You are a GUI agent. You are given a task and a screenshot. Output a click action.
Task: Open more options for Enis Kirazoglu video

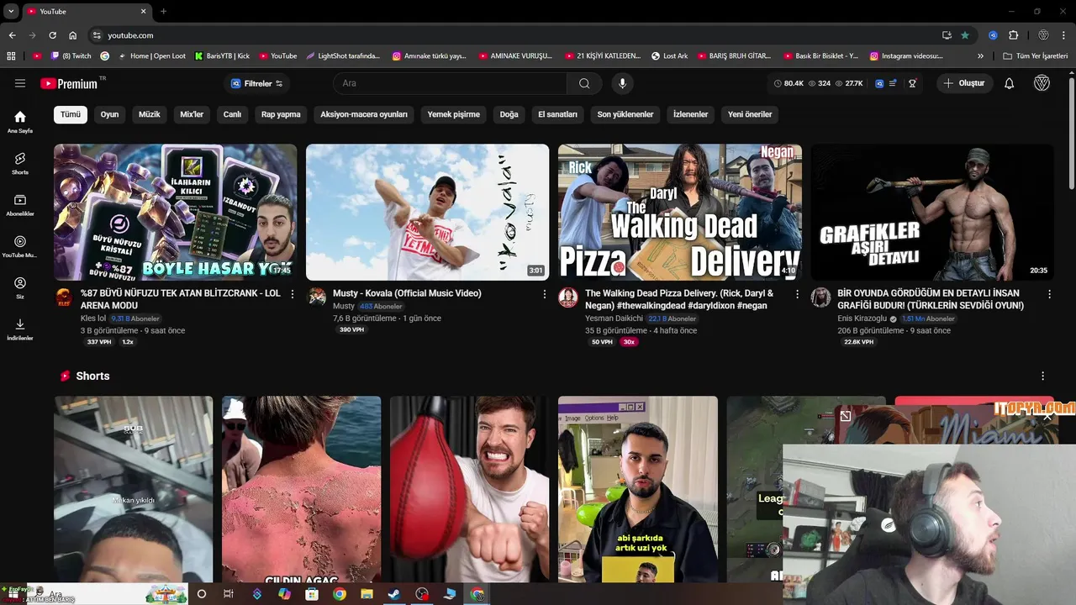tap(1049, 294)
